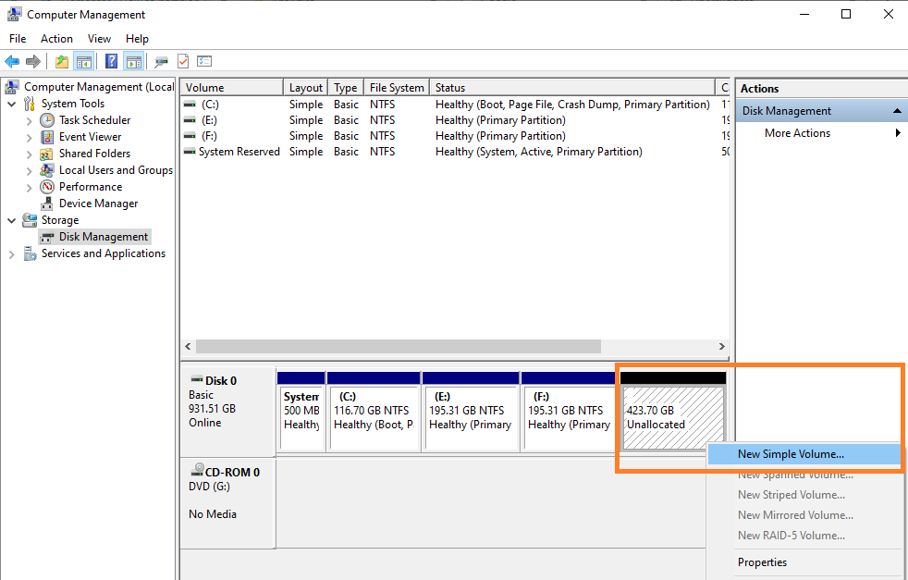Click the Up One Level folder icon
908x580 pixels.
coord(61,61)
